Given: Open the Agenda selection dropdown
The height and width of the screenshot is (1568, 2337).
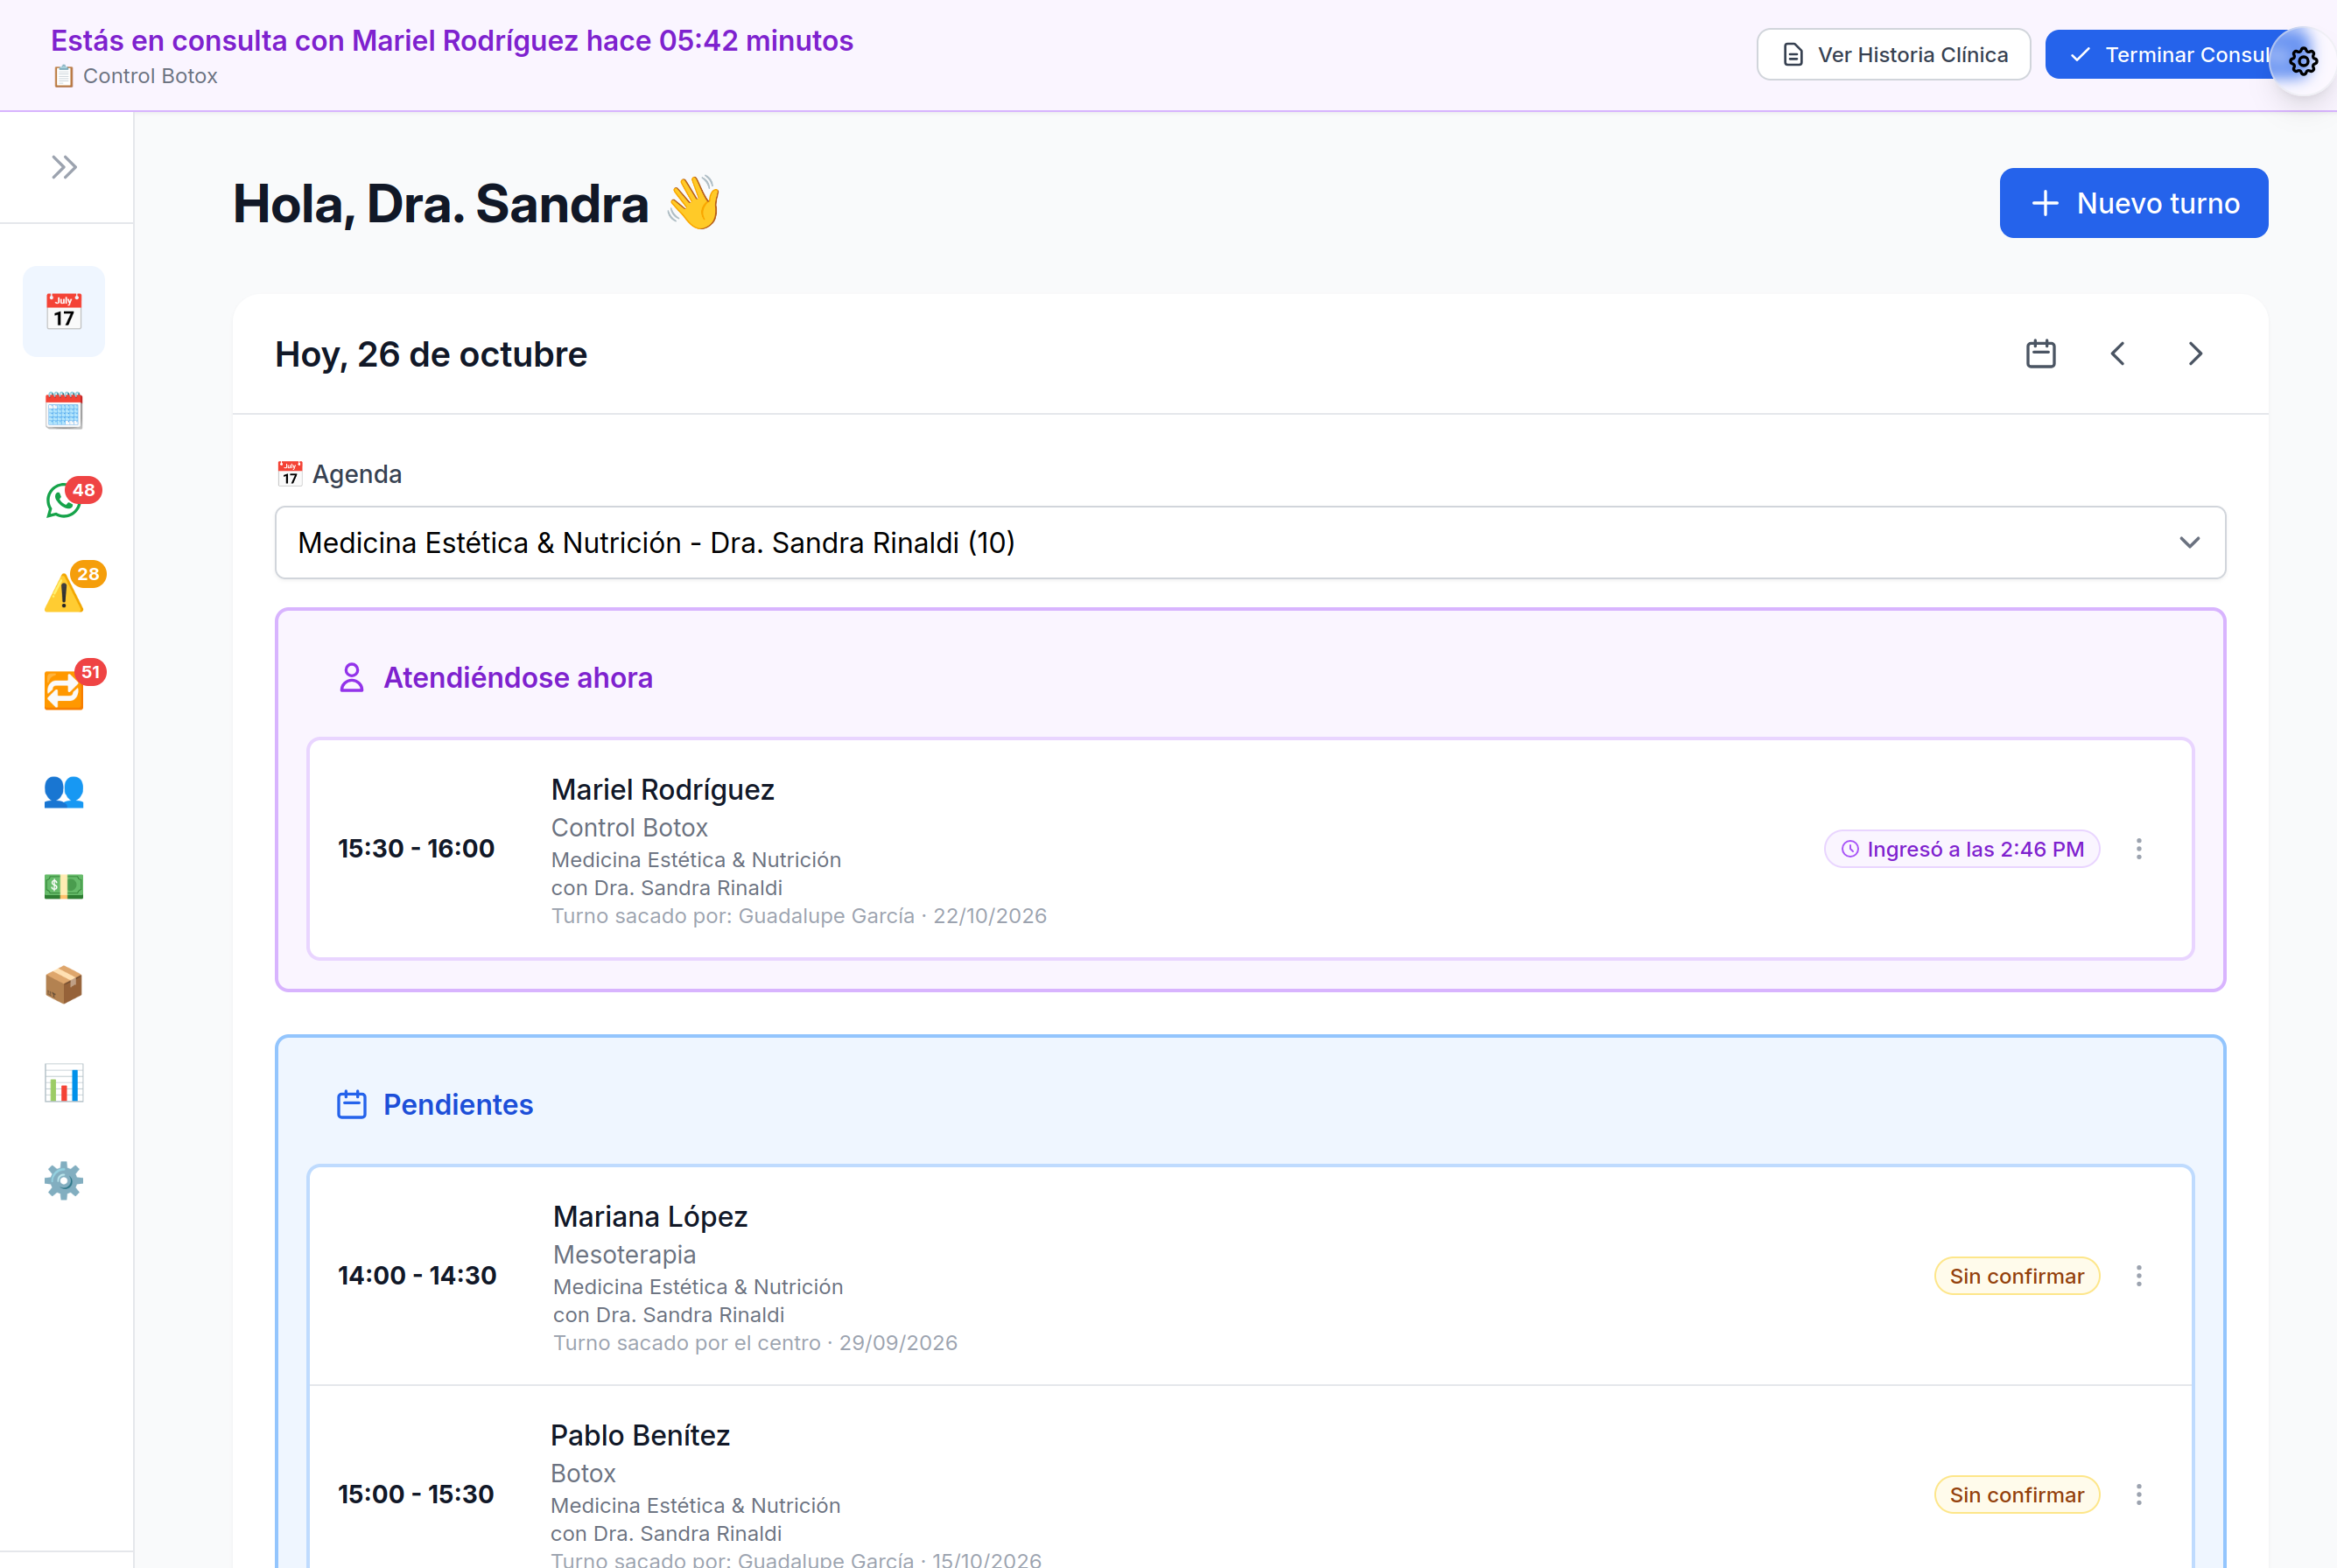Looking at the screenshot, I should (x=1251, y=543).
